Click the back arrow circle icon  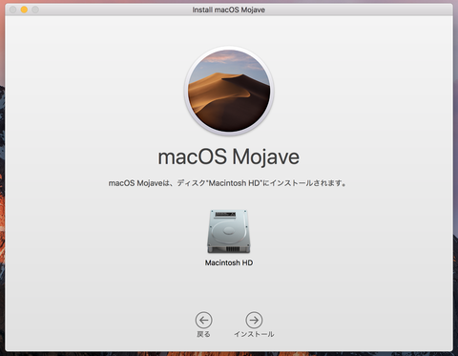[x=203, y=320]
